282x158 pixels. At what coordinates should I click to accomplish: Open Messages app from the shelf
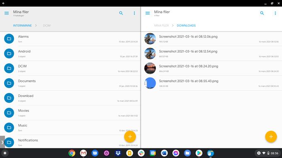(x=95, y=153)
